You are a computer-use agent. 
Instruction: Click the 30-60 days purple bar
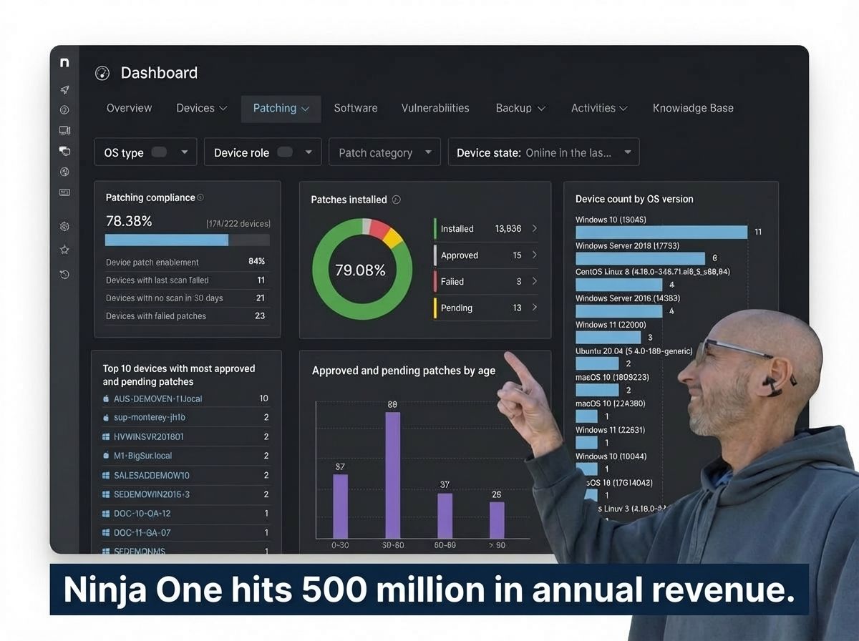click(392, 475)
